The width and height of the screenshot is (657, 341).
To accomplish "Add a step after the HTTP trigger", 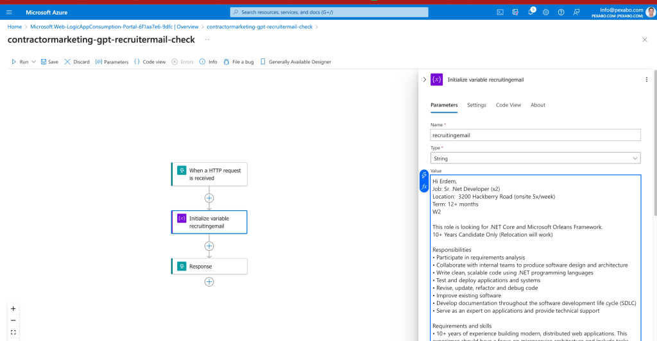I will click(x=209, y=198).
